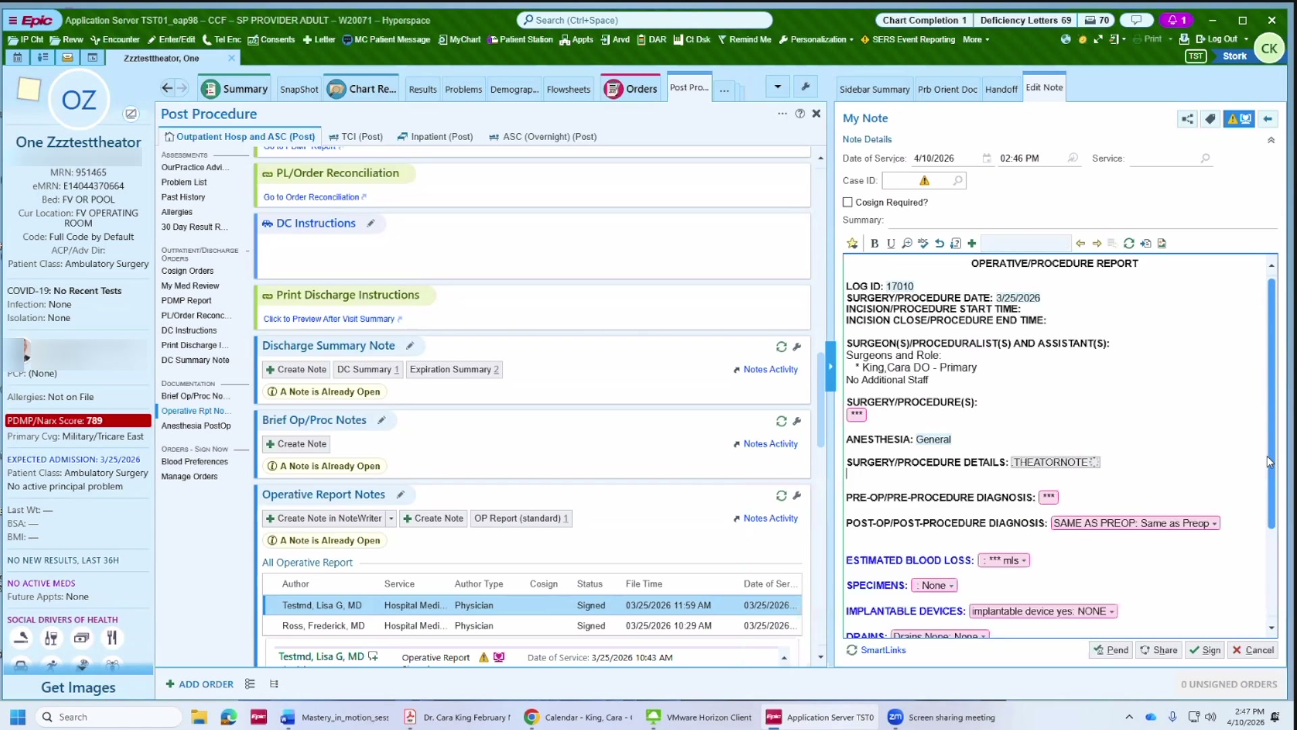Click the Case ID input field
The width and height of the screenshot is (1297, 730).
[x=899, y=180]
